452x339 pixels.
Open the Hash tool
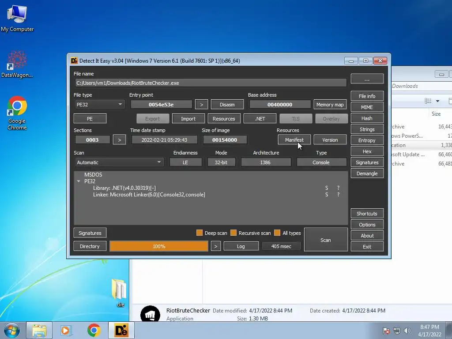(x=367, y=118)
